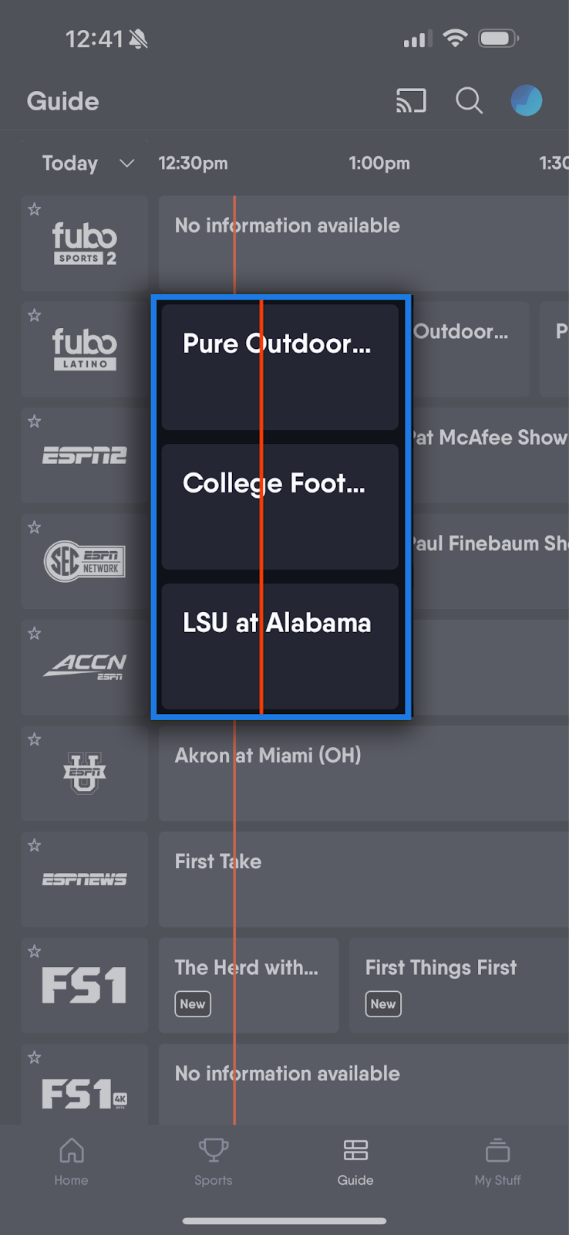
Task: Tap the Cast to device icon
Action: 411,101
